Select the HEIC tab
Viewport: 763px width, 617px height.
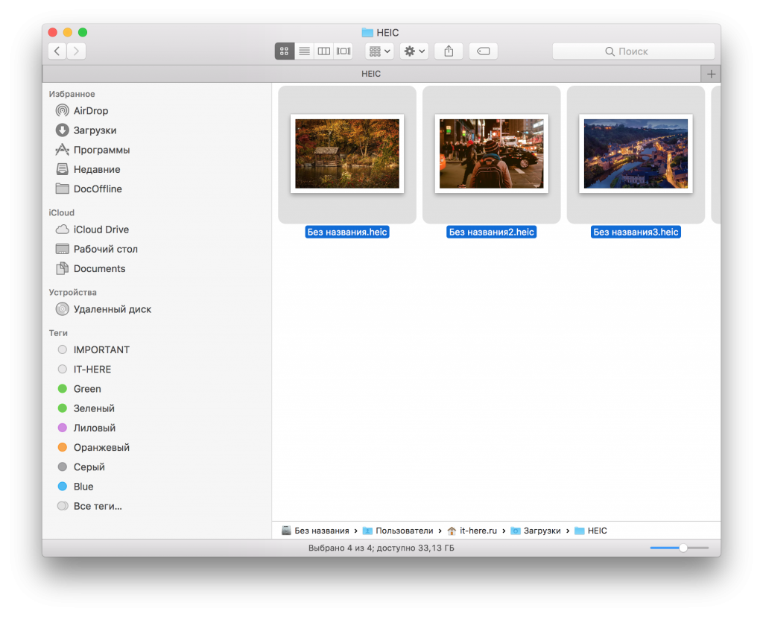click(371, 75)
